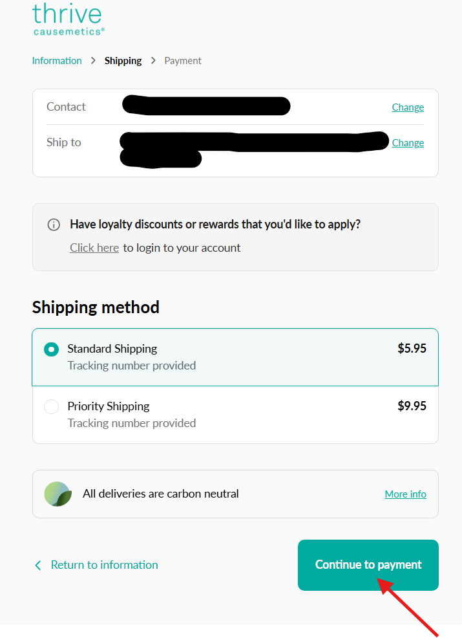
Task: Click the chevron between Shipping and Payment
Action: [153, 60]
